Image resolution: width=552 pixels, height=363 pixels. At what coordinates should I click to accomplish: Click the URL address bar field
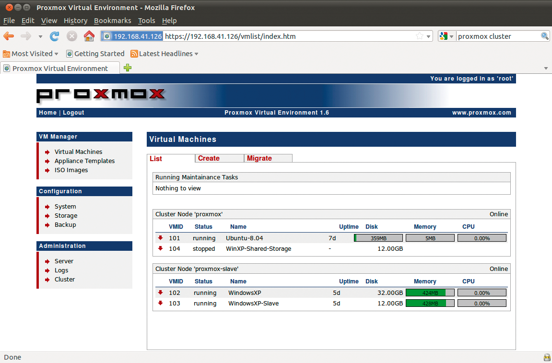coord(288,36)
